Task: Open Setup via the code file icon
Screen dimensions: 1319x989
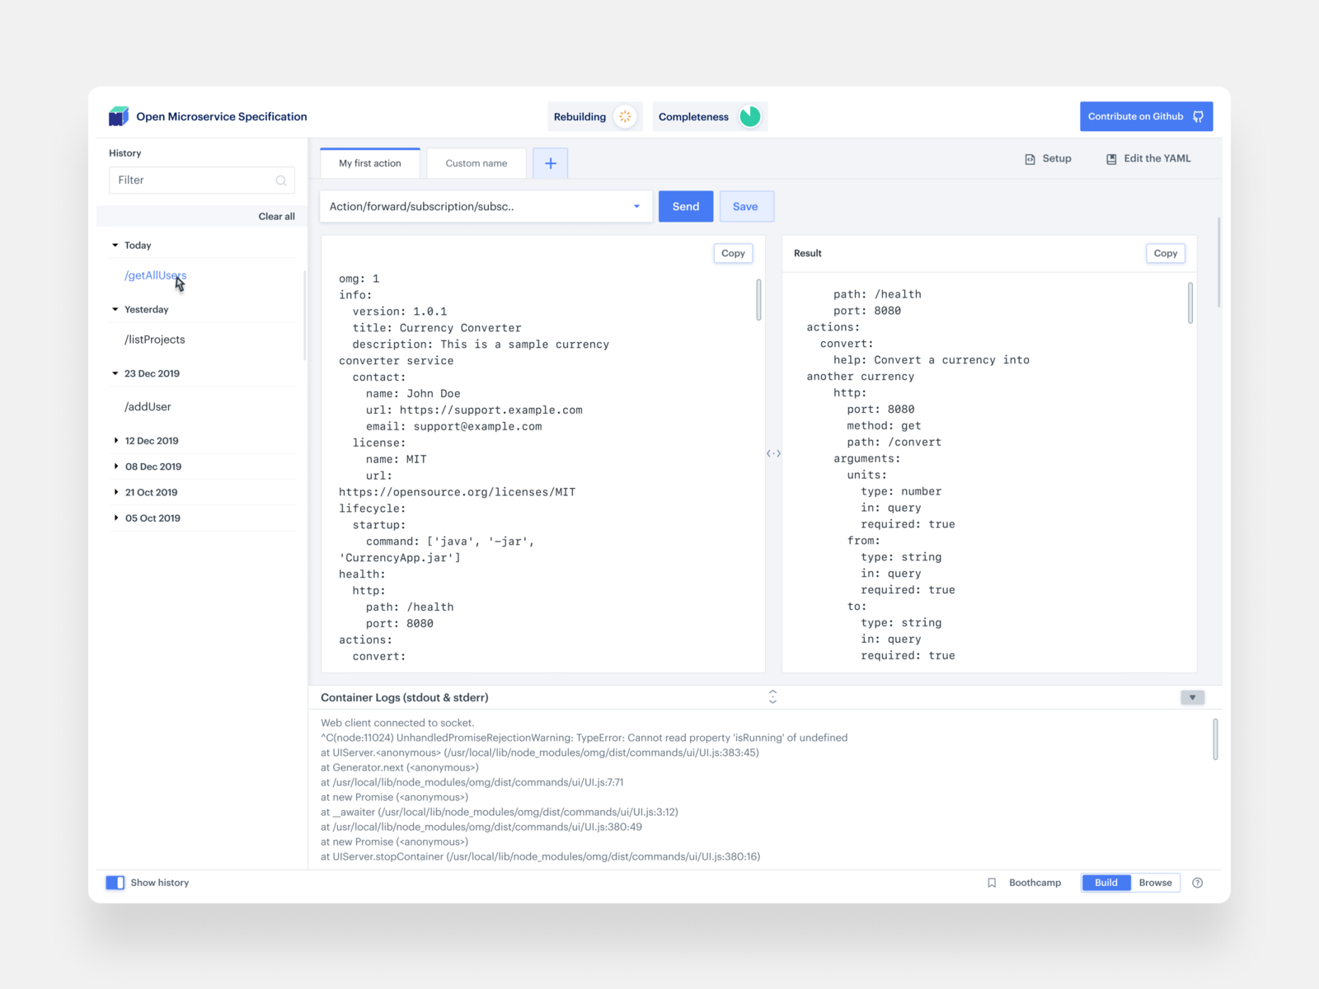Action: tap(1030, 158)
